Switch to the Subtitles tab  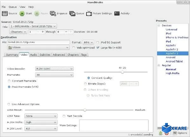45,55
